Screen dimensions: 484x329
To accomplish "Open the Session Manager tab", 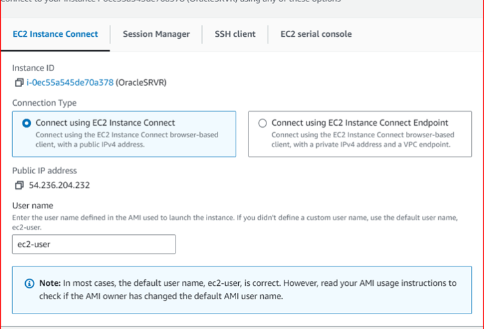I will point(156,34).
